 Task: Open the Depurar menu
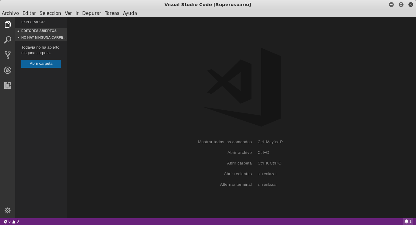click(92, 13)
